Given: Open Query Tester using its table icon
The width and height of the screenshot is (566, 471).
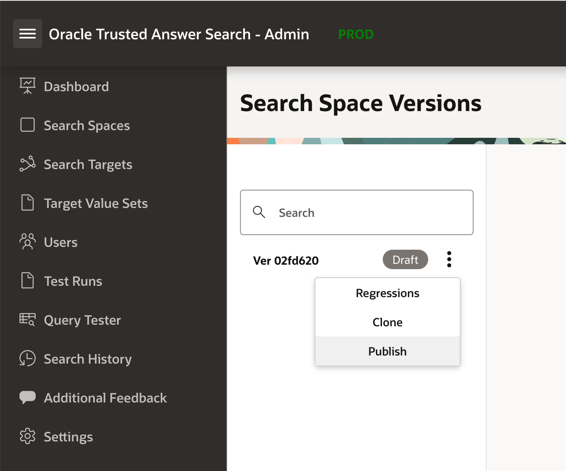Looking at the screenshot, I should pos(27,319).
